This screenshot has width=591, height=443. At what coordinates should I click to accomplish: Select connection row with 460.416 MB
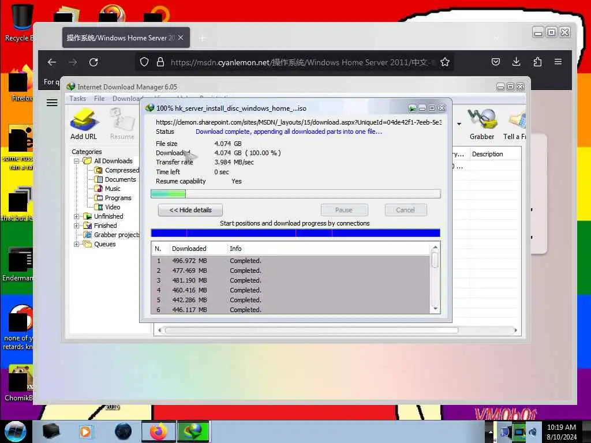pyautogui.click(x=291, y=290)
